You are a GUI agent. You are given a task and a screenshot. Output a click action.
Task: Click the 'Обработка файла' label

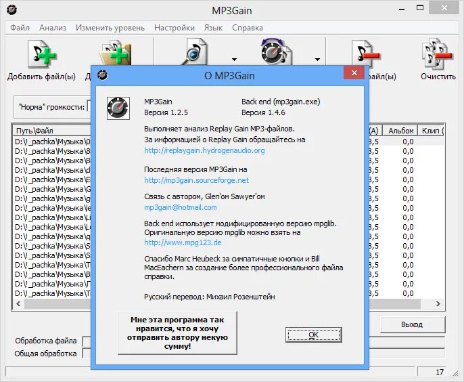pyautogui.click(x=46, y=341)
